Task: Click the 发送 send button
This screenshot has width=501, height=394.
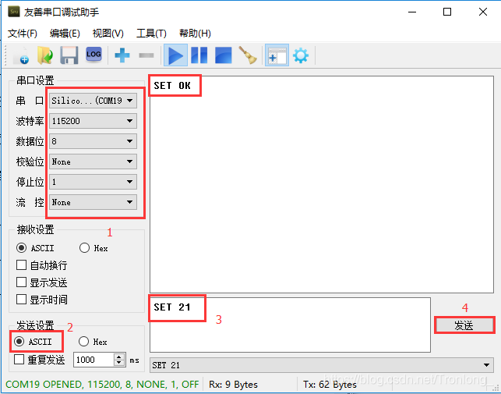Action: [464, 325]
